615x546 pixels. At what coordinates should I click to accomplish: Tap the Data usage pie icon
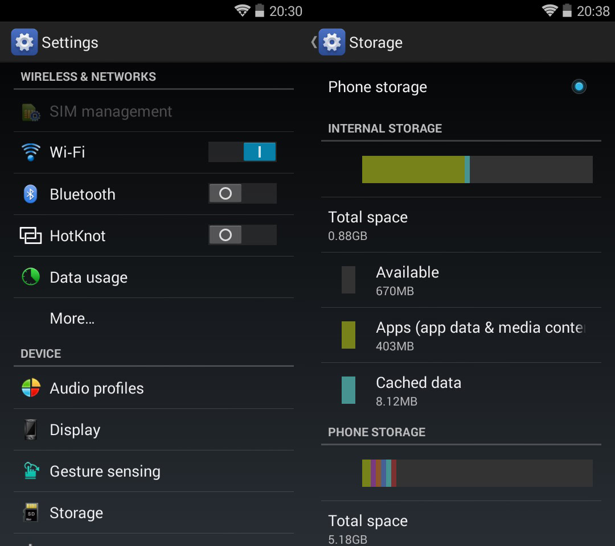pos(31,277)
